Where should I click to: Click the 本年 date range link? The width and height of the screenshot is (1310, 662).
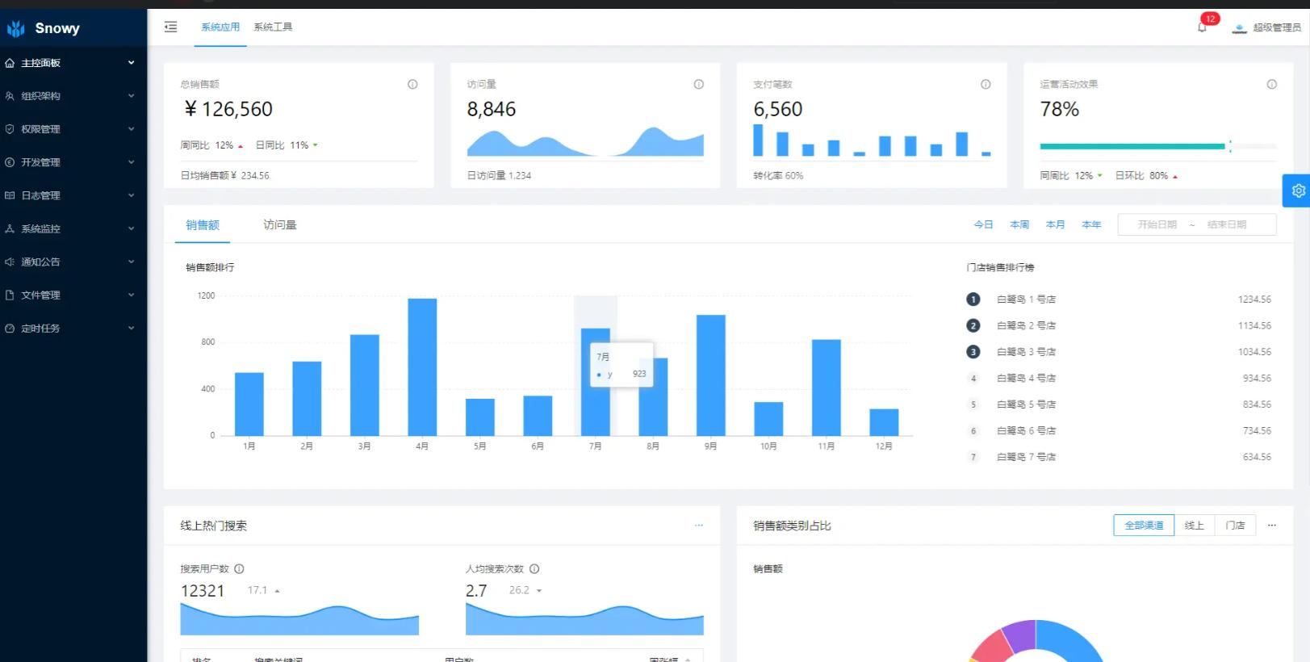click(1091, 224)
